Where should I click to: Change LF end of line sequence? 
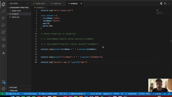pos(122,94)
